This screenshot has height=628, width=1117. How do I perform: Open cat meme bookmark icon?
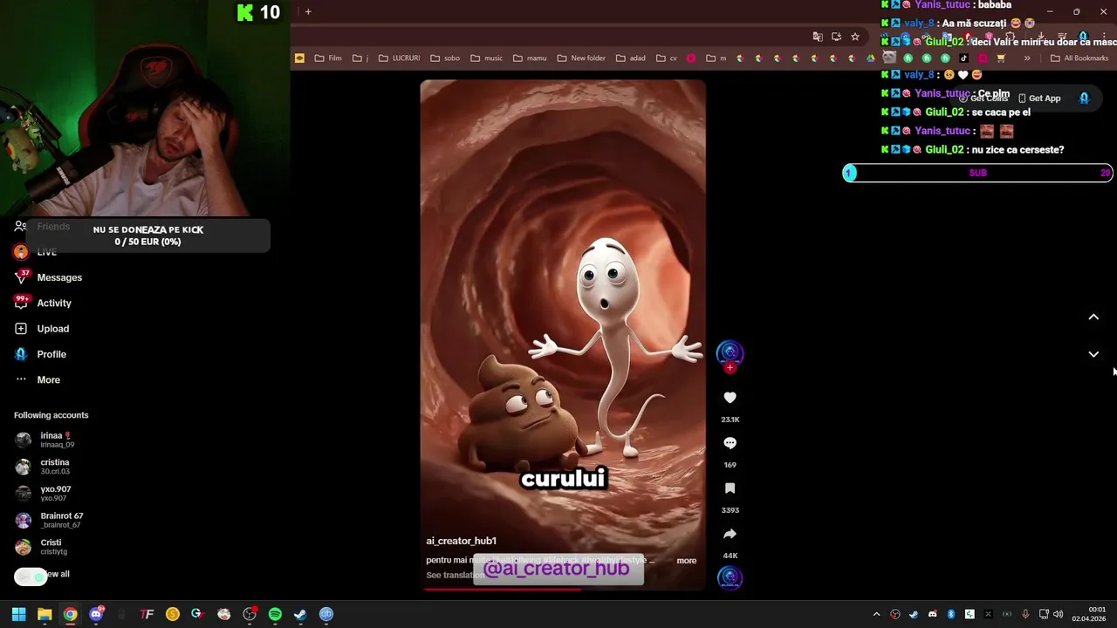[889, 58]
